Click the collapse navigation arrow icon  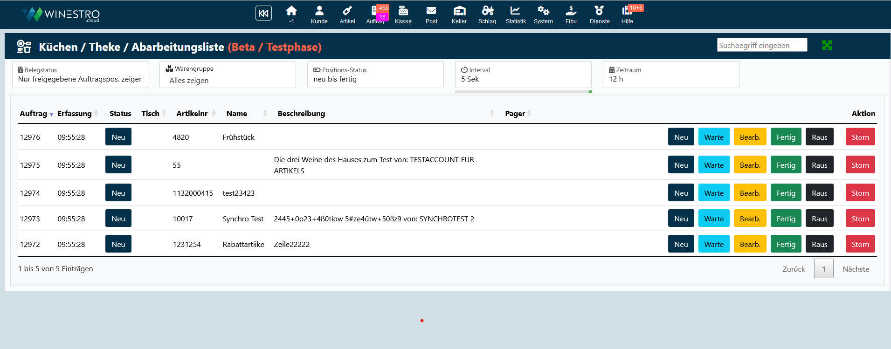click(263, 13)
